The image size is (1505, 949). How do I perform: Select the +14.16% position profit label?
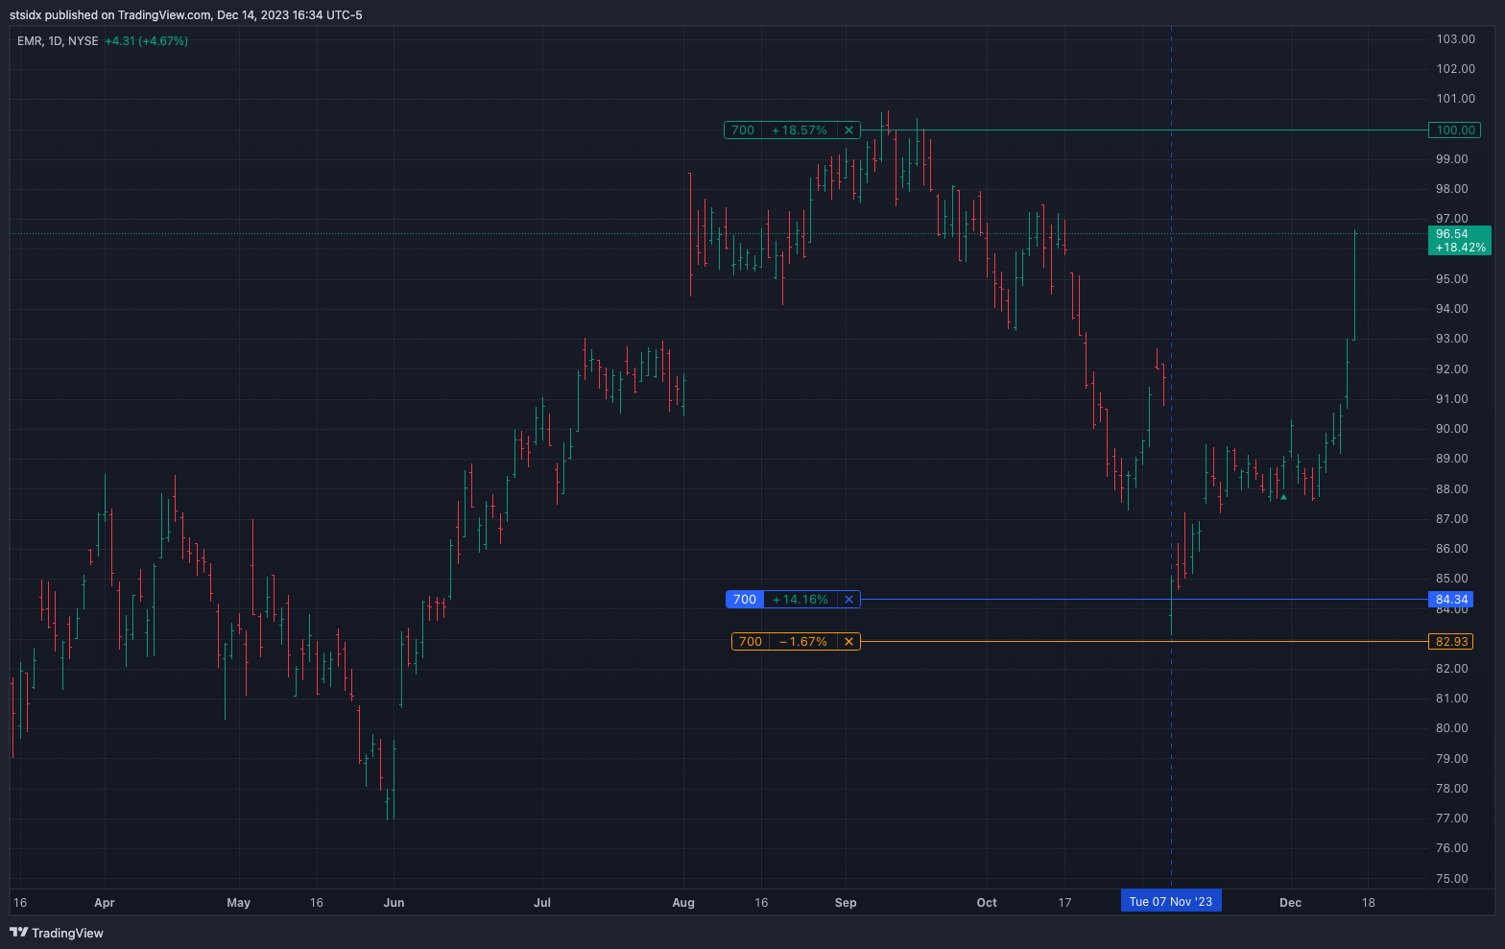pos(800,600)
